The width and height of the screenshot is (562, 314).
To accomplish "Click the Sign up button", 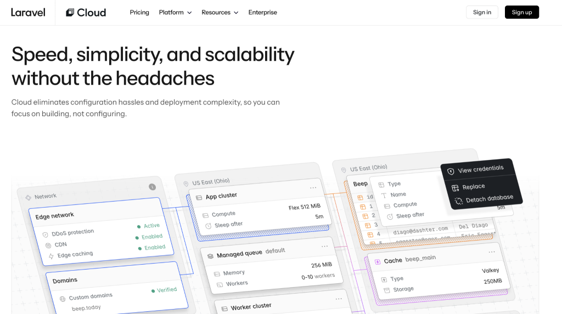I will tap(522, 12).
